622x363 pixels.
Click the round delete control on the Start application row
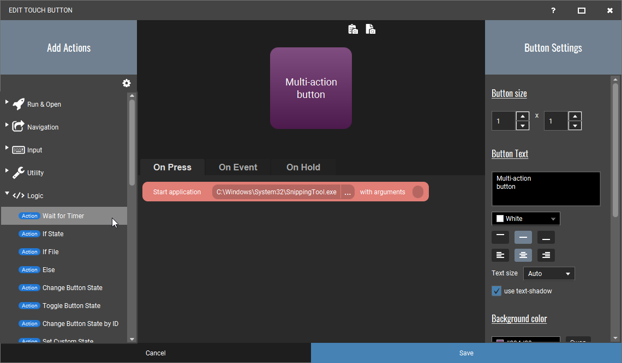(x=418, y=192)
